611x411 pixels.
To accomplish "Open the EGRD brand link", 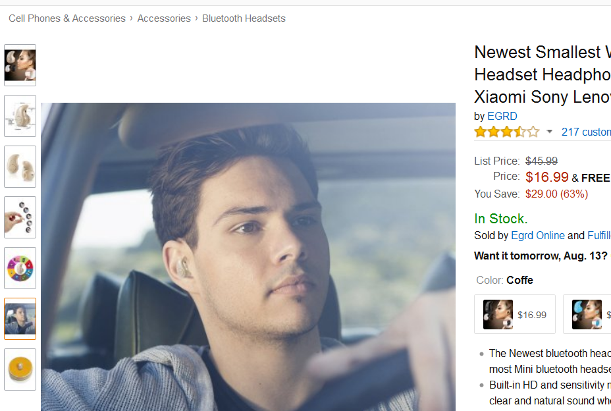I will [x=502, y=116].
